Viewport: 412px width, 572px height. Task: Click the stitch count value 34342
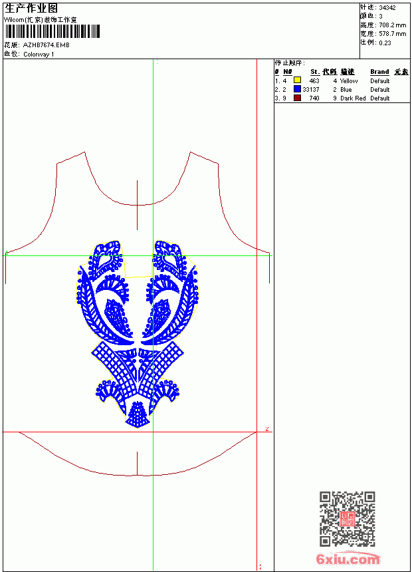coord(387,8)
